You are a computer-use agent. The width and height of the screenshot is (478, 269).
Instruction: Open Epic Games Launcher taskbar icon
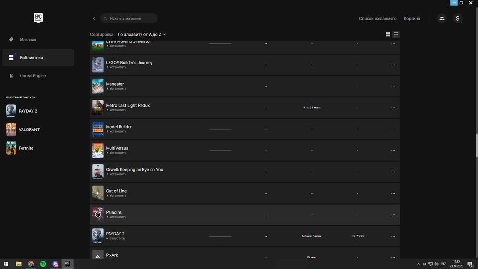point(67,264)
